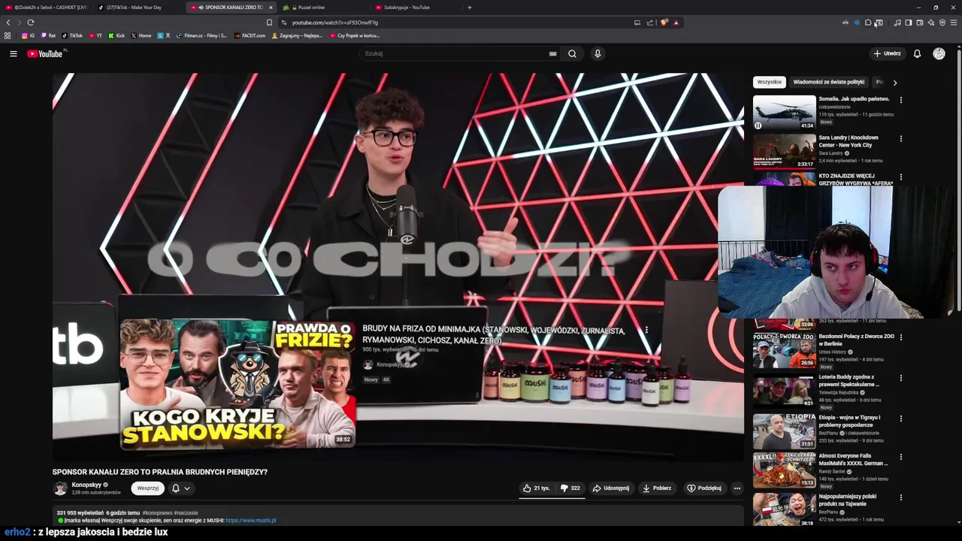This screenshot has width=962, height=541.
Task: Click the YouTube search magnifier button
Action: coord(572,53)
